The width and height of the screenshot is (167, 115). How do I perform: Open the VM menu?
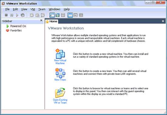coord(33,9)
